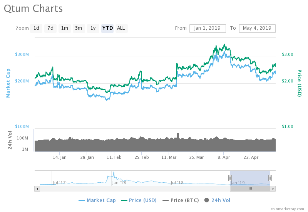Click the Jul '18 navigator label

click(177, 183)
